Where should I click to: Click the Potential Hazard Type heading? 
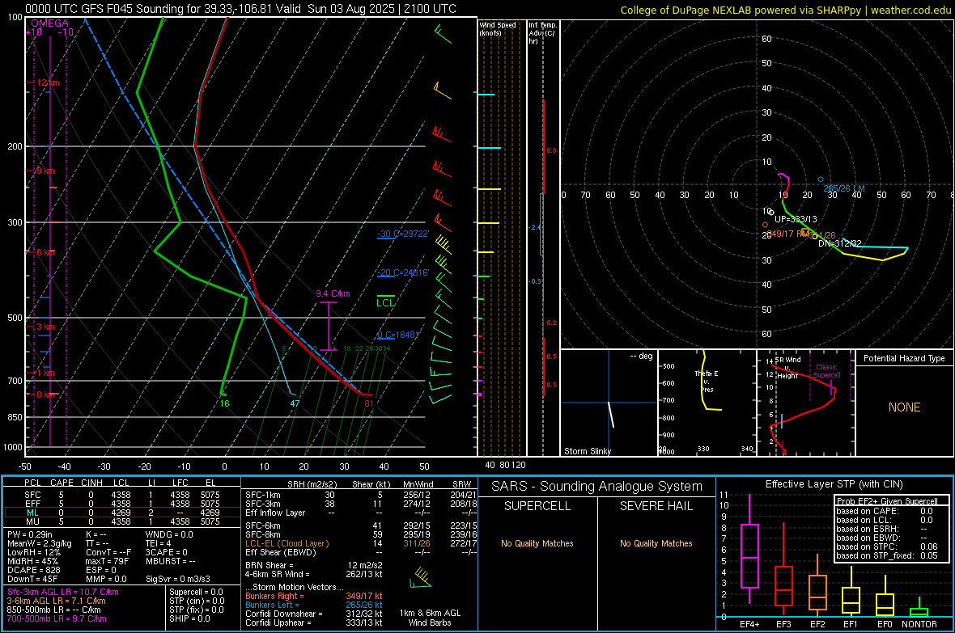tap(904, 358)
